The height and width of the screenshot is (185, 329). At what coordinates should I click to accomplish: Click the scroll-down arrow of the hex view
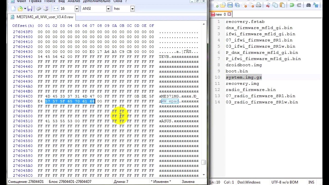click(204, 175)
